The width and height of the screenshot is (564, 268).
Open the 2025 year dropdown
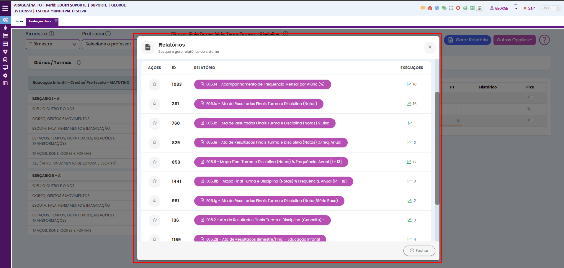(x=551, y=8)
